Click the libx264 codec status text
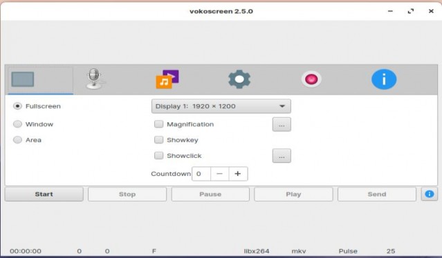Viewport: 442px width, 258px height. [x=257, y=251]
